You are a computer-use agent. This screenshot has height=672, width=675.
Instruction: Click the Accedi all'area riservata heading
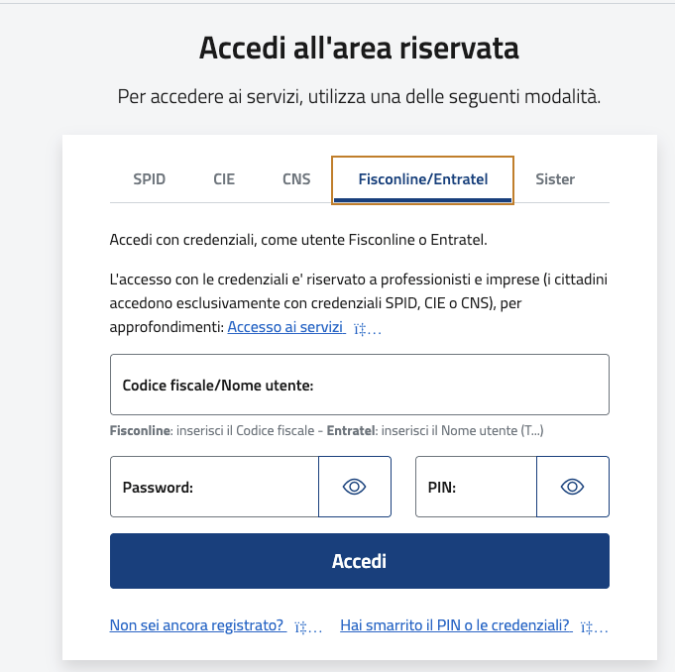[x=359, y=48]
